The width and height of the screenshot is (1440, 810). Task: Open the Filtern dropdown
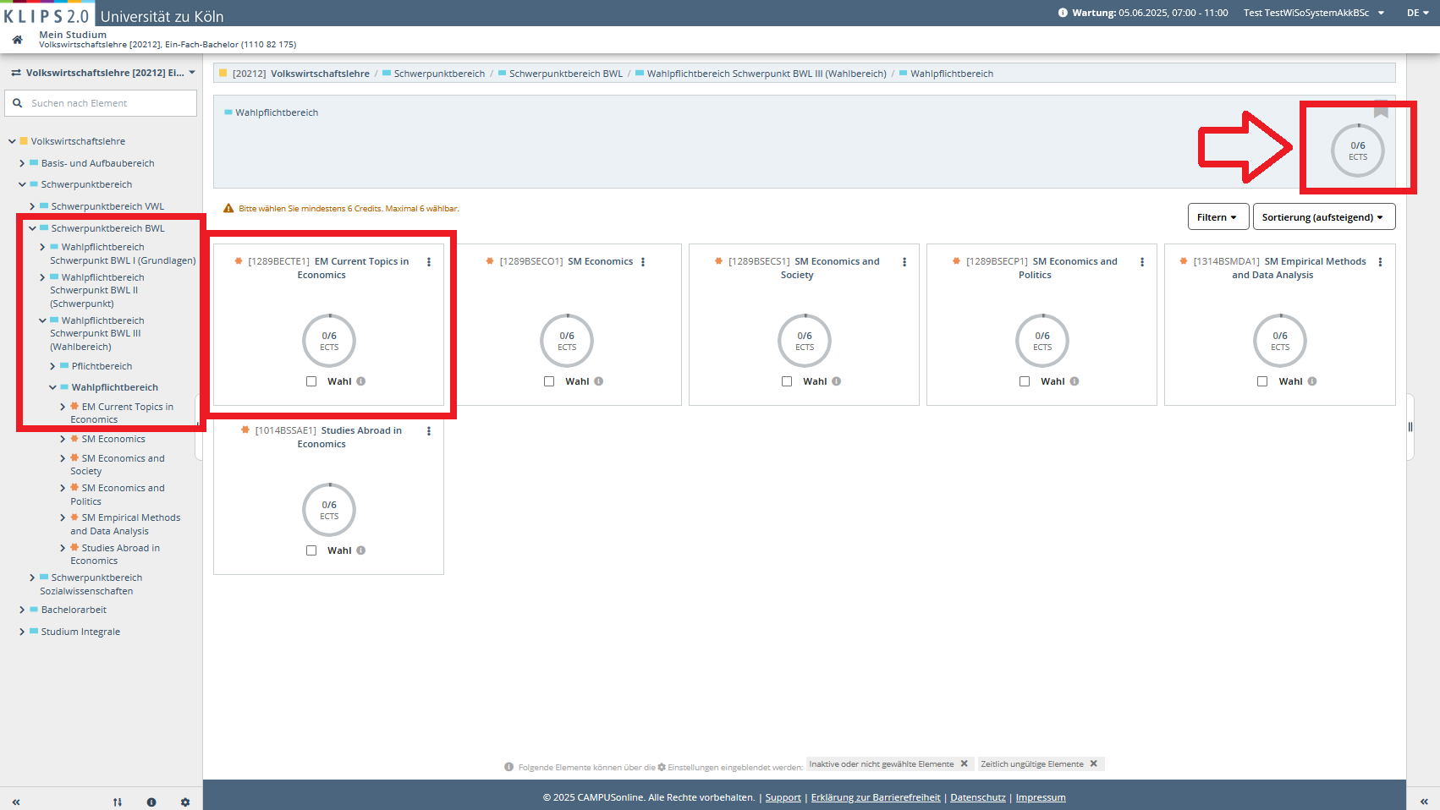(1218, 216)
